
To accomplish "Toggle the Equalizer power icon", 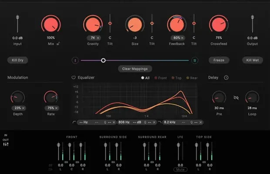I will click(74, 78).
